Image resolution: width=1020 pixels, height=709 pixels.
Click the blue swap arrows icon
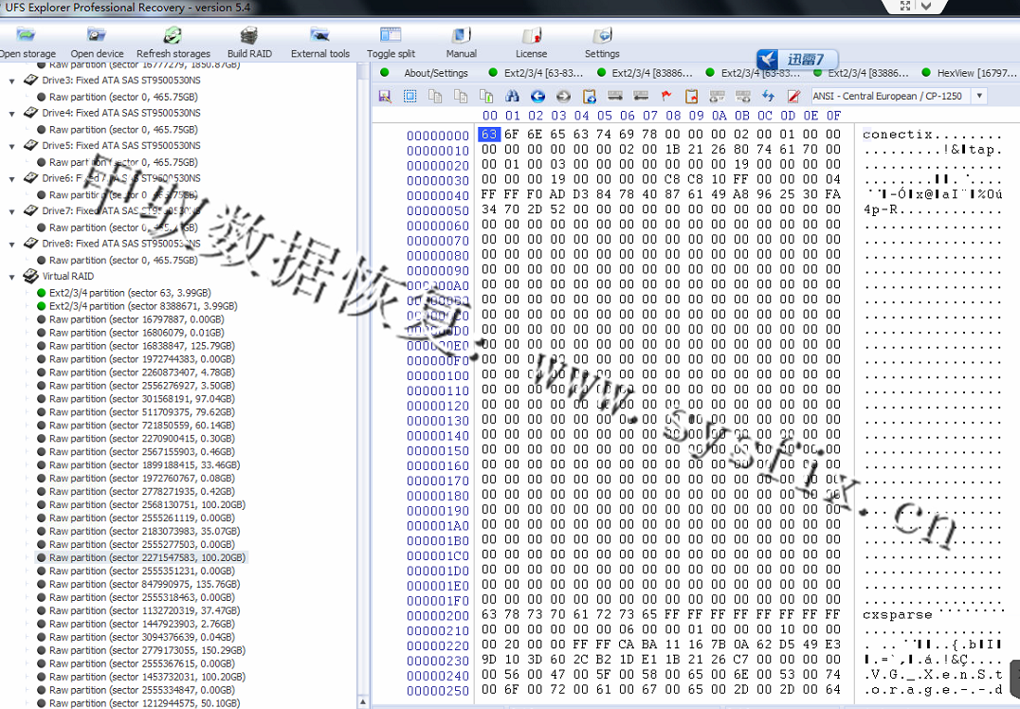point(768,97)
